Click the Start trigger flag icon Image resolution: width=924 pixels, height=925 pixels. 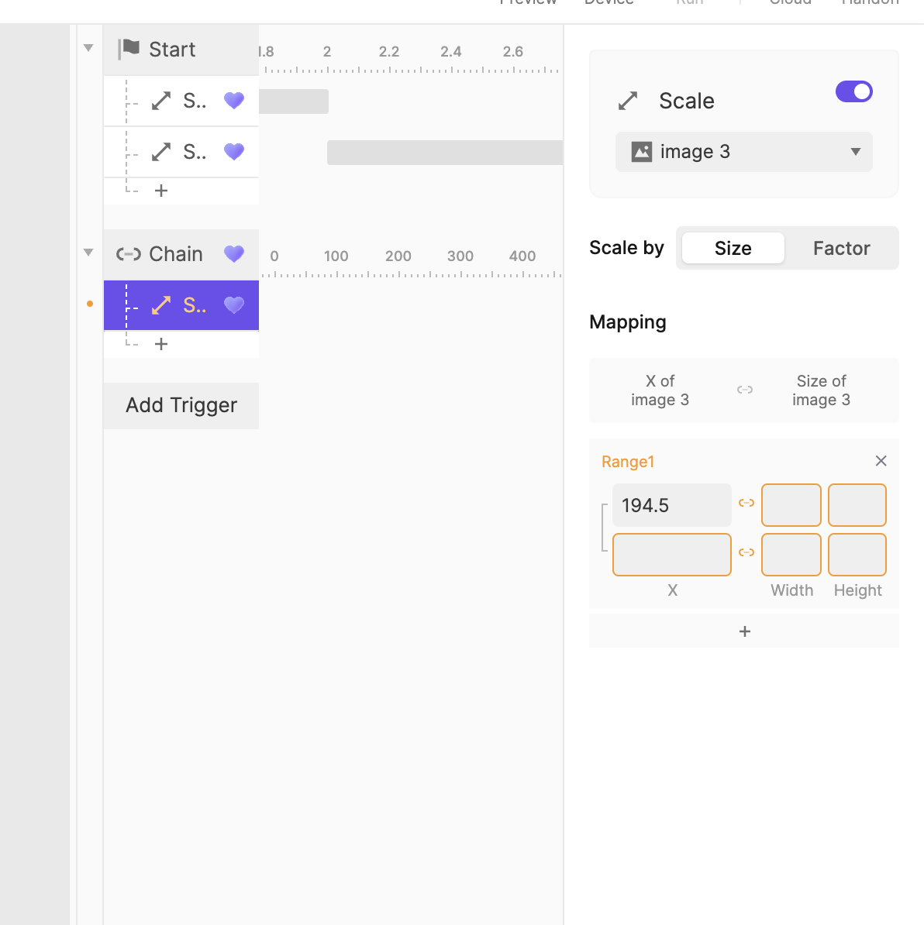(x=129, y=49)
